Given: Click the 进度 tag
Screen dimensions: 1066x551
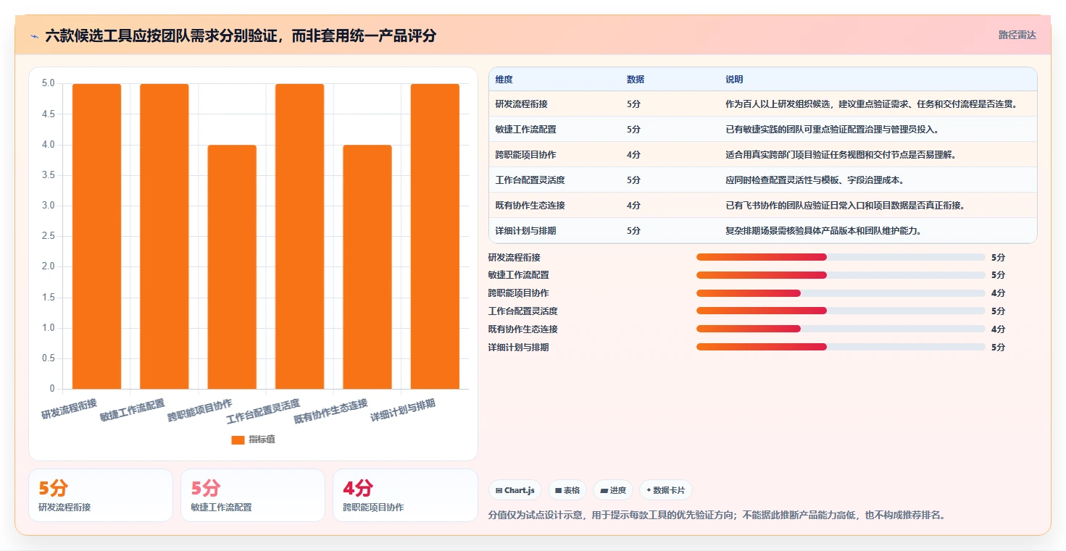Looking at the screenshot, I should pyautogui.click(x=613, y=490).
